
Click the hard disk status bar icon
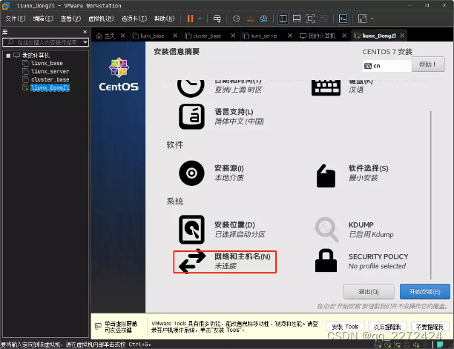click(378, 345)
